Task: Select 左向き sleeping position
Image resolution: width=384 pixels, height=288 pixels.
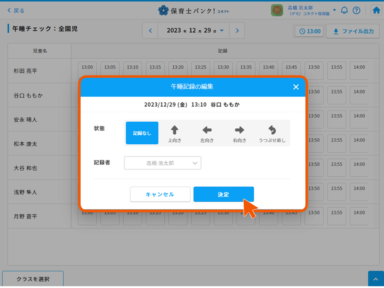Action: pyautogui.click(x=207, y=133)
